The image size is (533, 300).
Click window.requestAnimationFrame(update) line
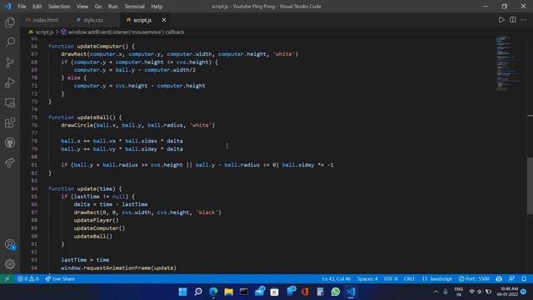click(x=118, y=267)
